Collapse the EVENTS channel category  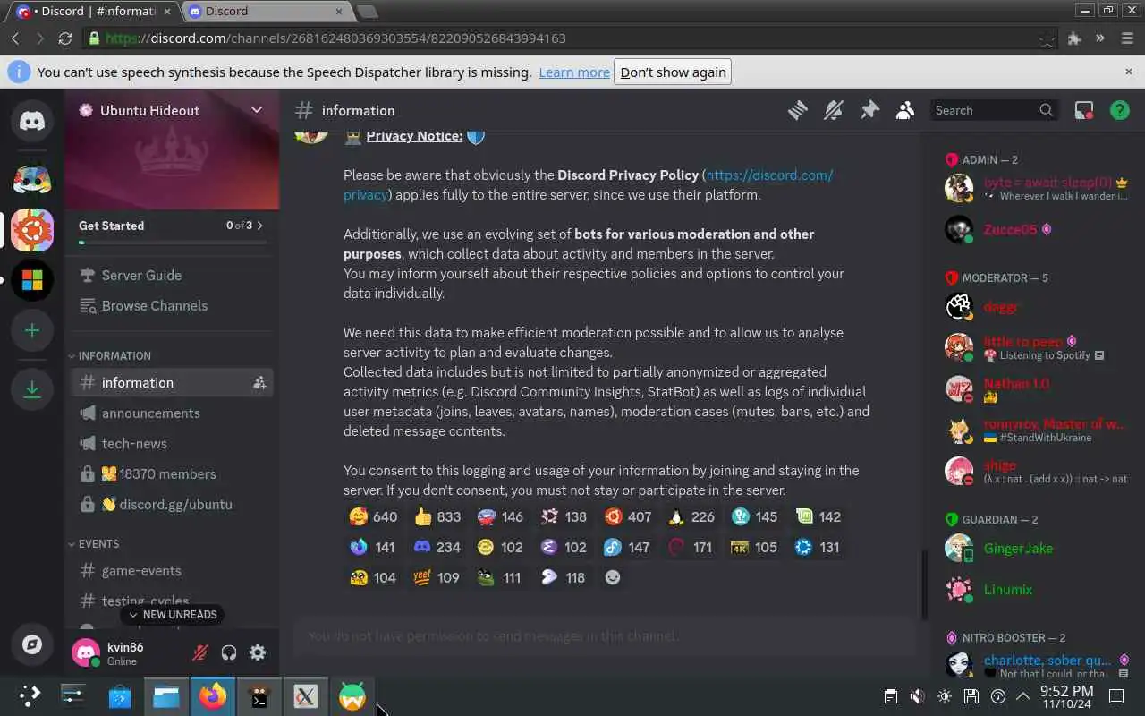[93, 543]
